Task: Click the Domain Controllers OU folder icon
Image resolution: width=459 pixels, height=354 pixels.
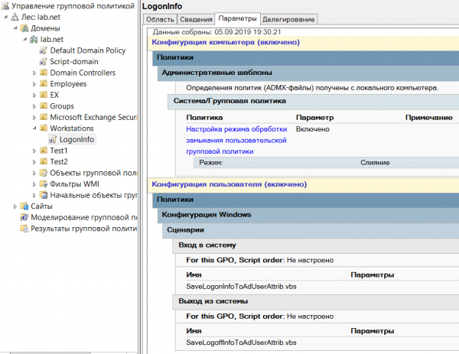Action: [x=43, y=73]
